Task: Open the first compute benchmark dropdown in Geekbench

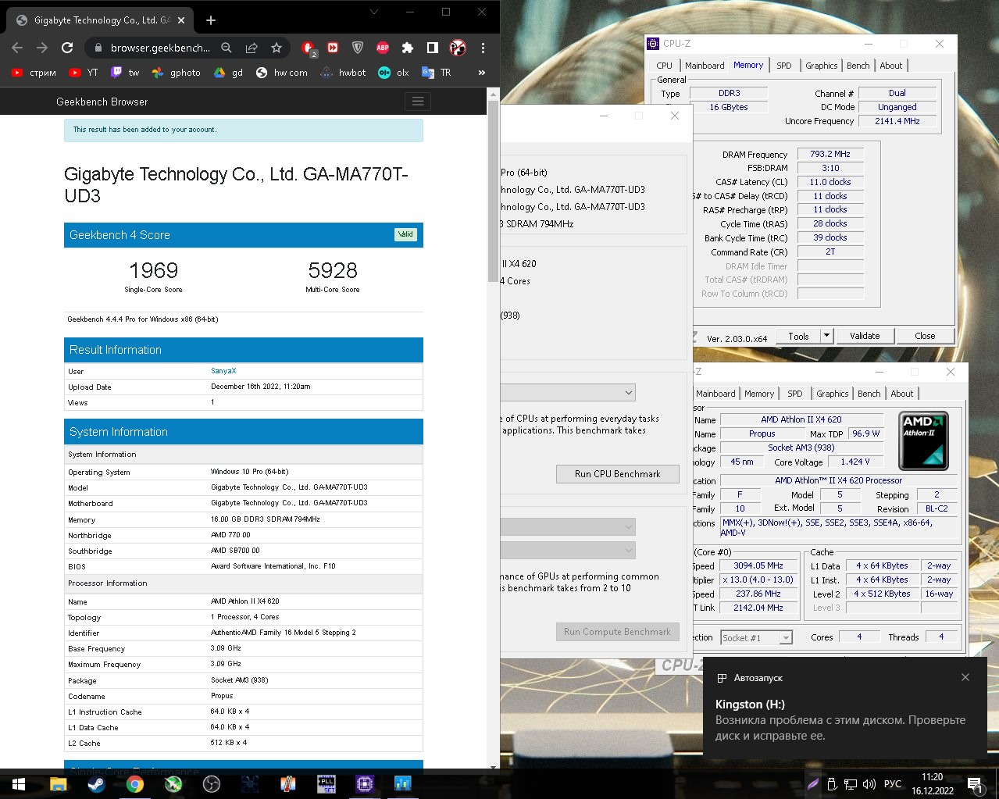Action: click(x=568, y=527)
